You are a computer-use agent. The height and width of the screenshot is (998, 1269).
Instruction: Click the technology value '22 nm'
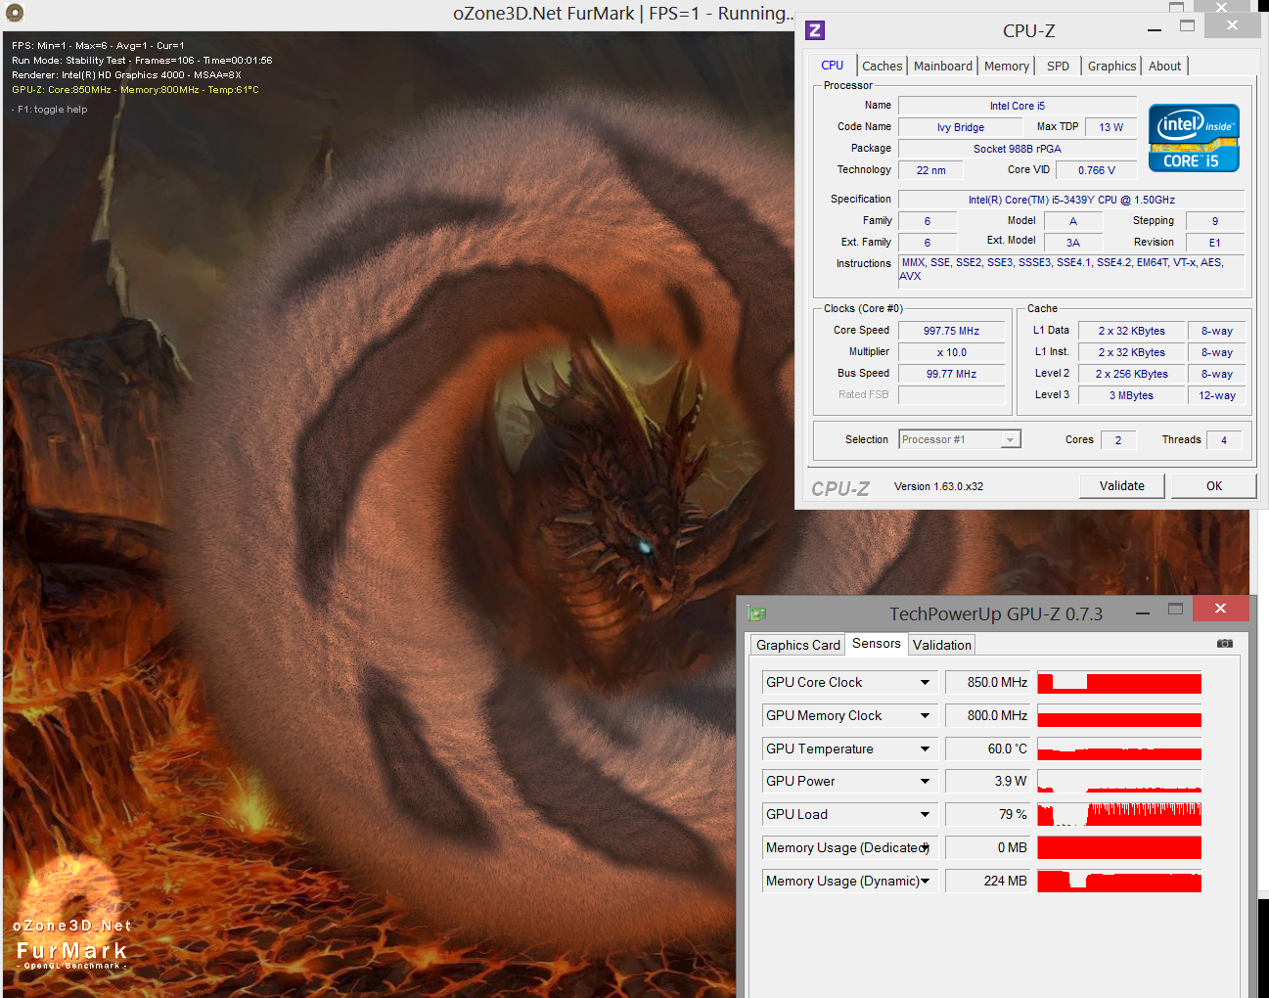(930, 170)
